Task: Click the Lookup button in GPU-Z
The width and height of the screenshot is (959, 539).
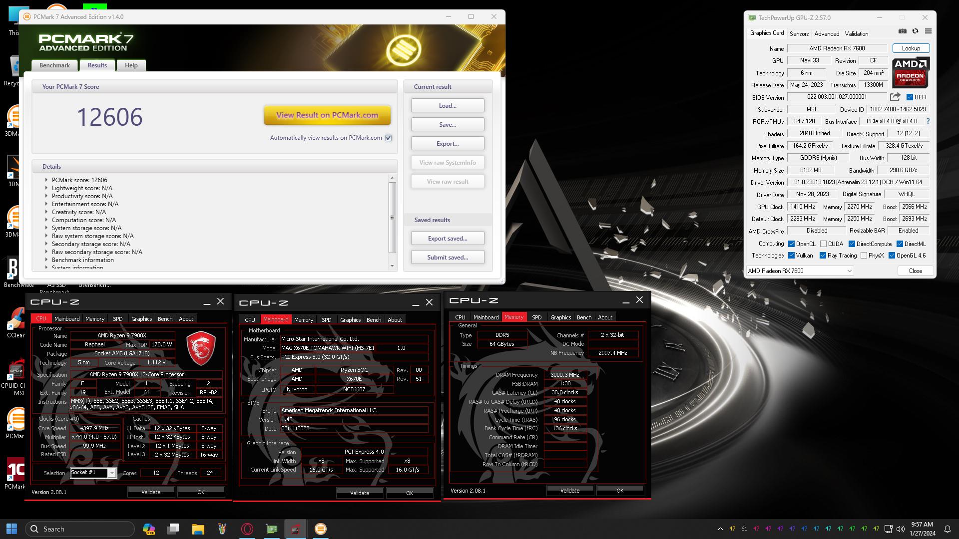Action: tap(911, 48)
